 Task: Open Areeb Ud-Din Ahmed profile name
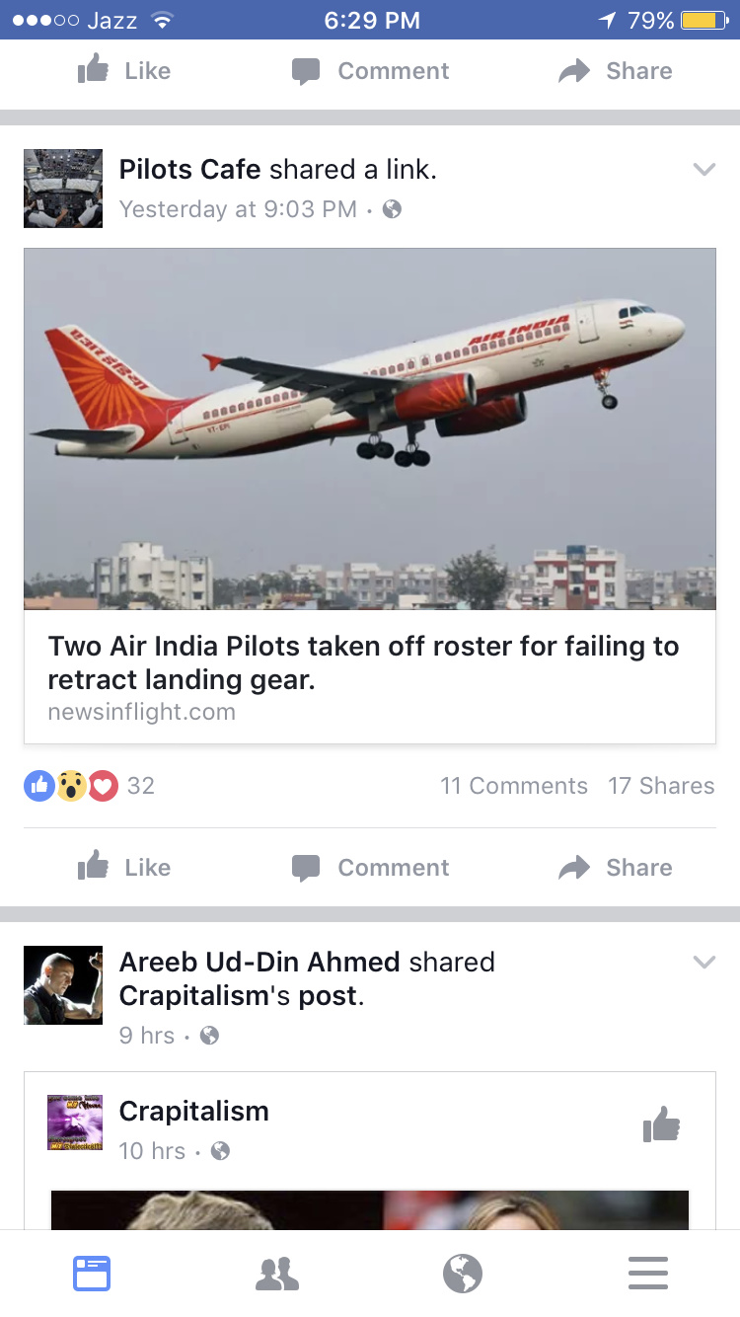(x=259, y=962)
